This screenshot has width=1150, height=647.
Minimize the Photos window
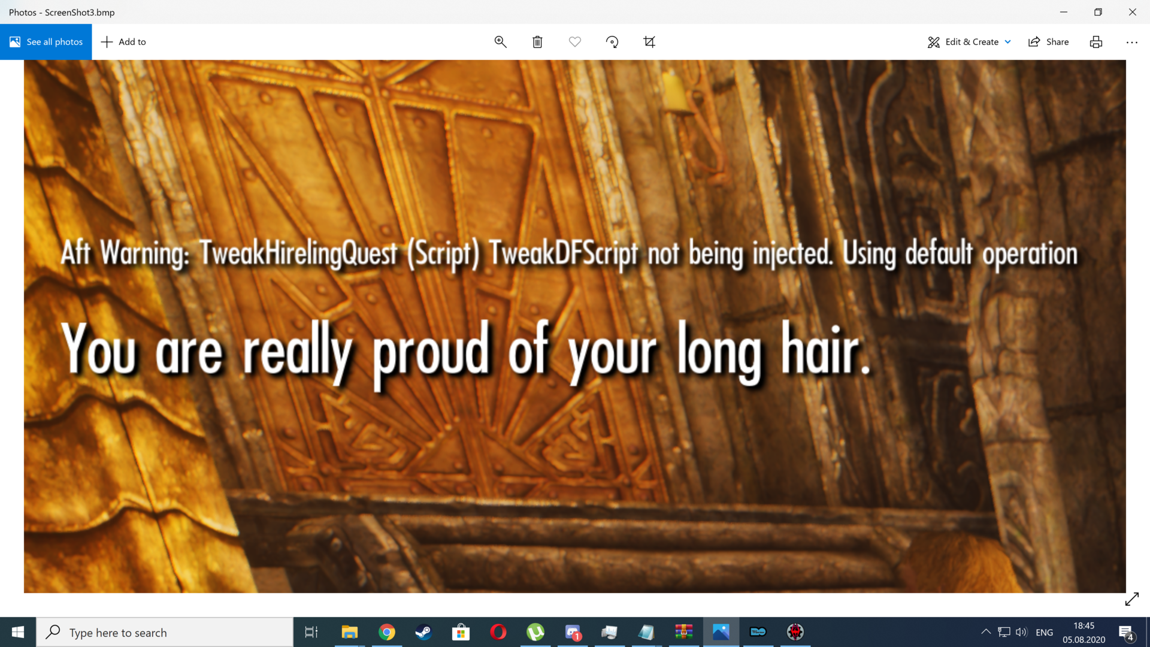tap(1064, 12)
